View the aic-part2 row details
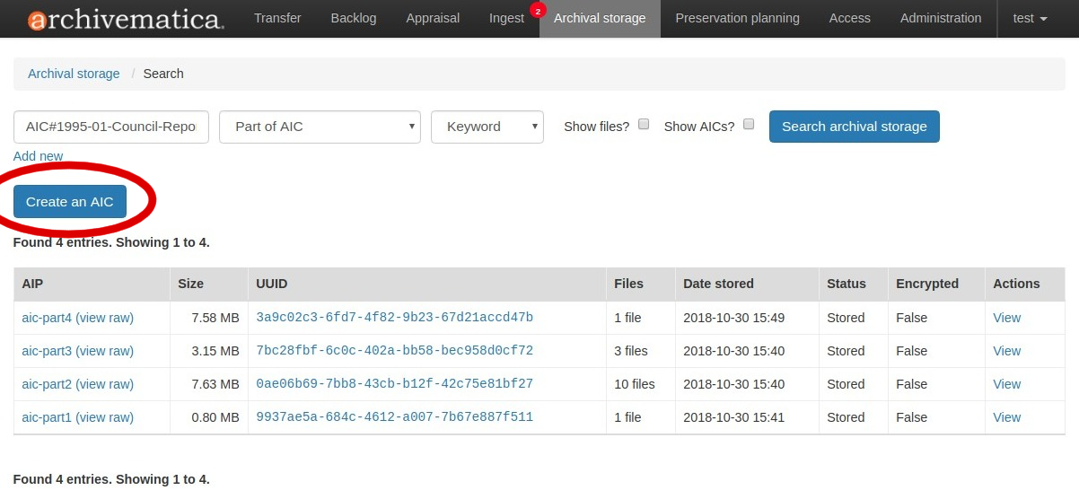This screenshot has height=499, width=1079. tap(1006, 384)
